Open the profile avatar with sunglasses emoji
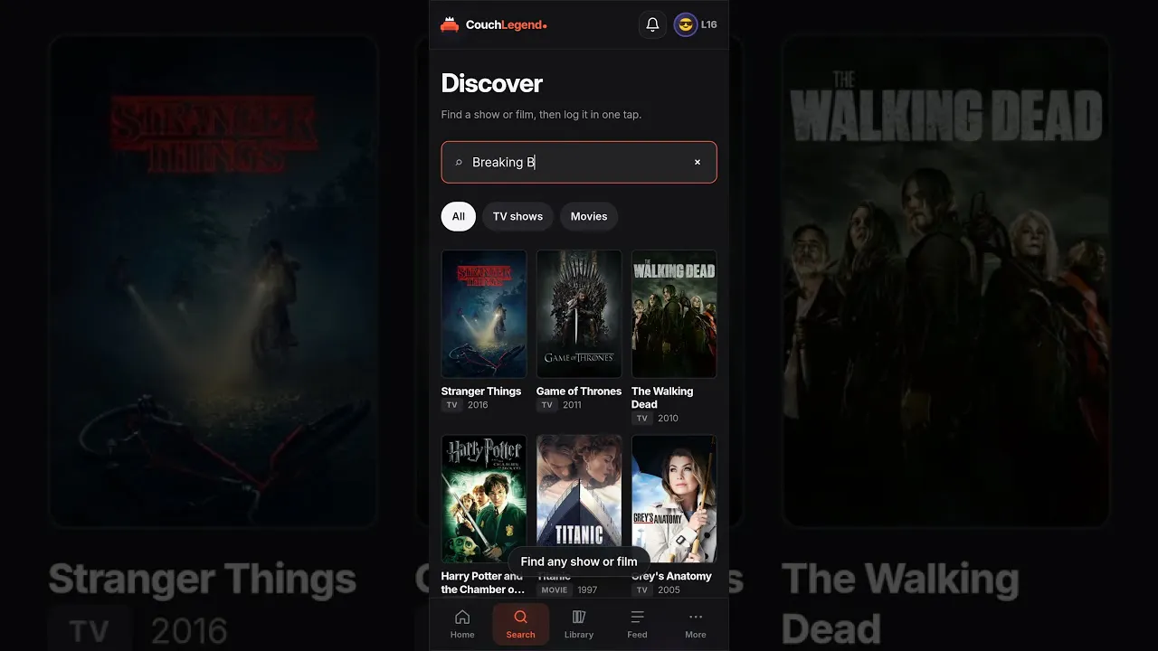Viewport: 1158px width, 651px height. click(686, 24)
